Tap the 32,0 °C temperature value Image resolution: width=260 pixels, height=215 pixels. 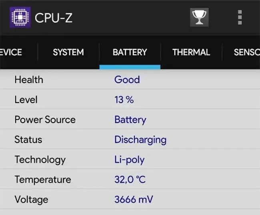[x=130, y=180]
